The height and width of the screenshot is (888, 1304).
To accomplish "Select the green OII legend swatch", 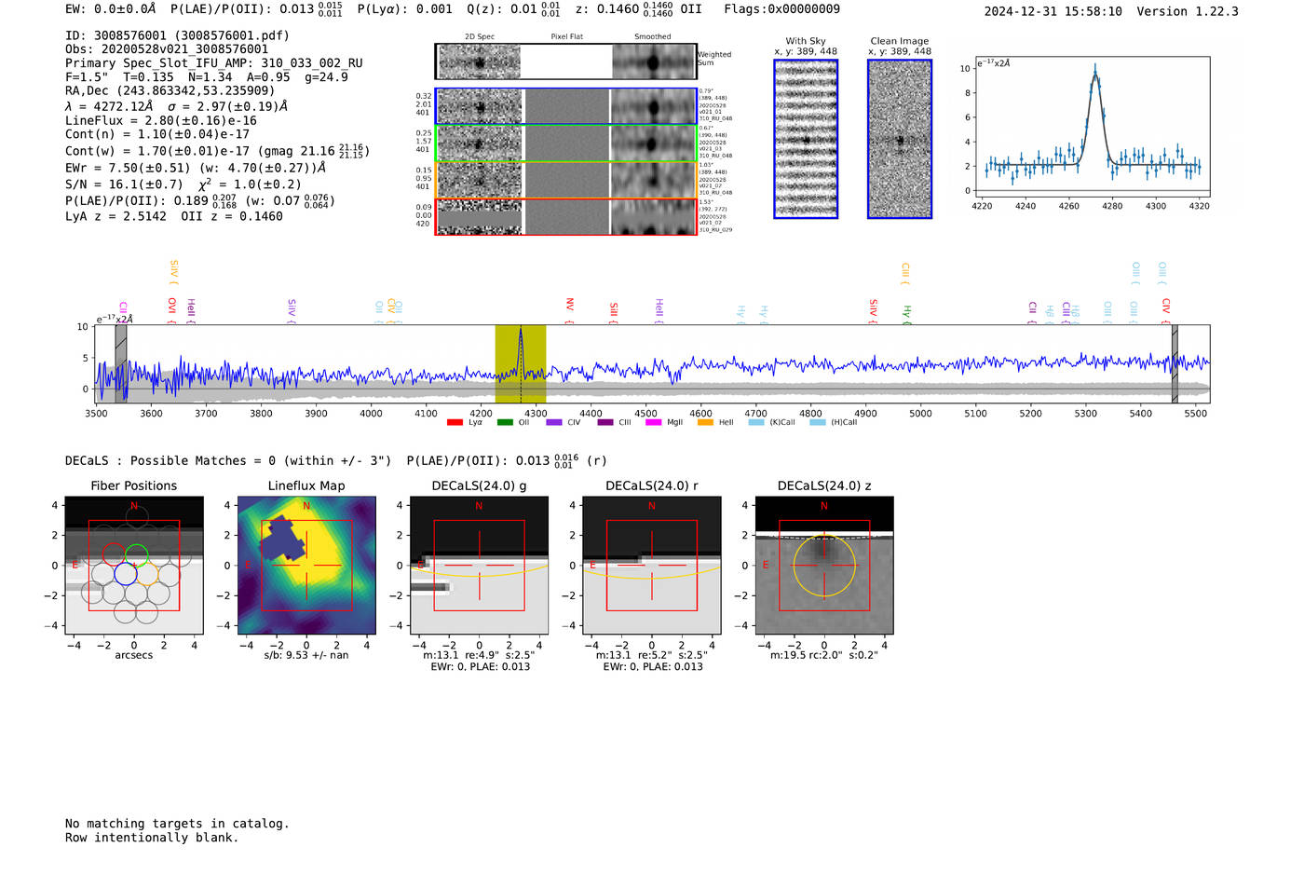I will (505, 423).
